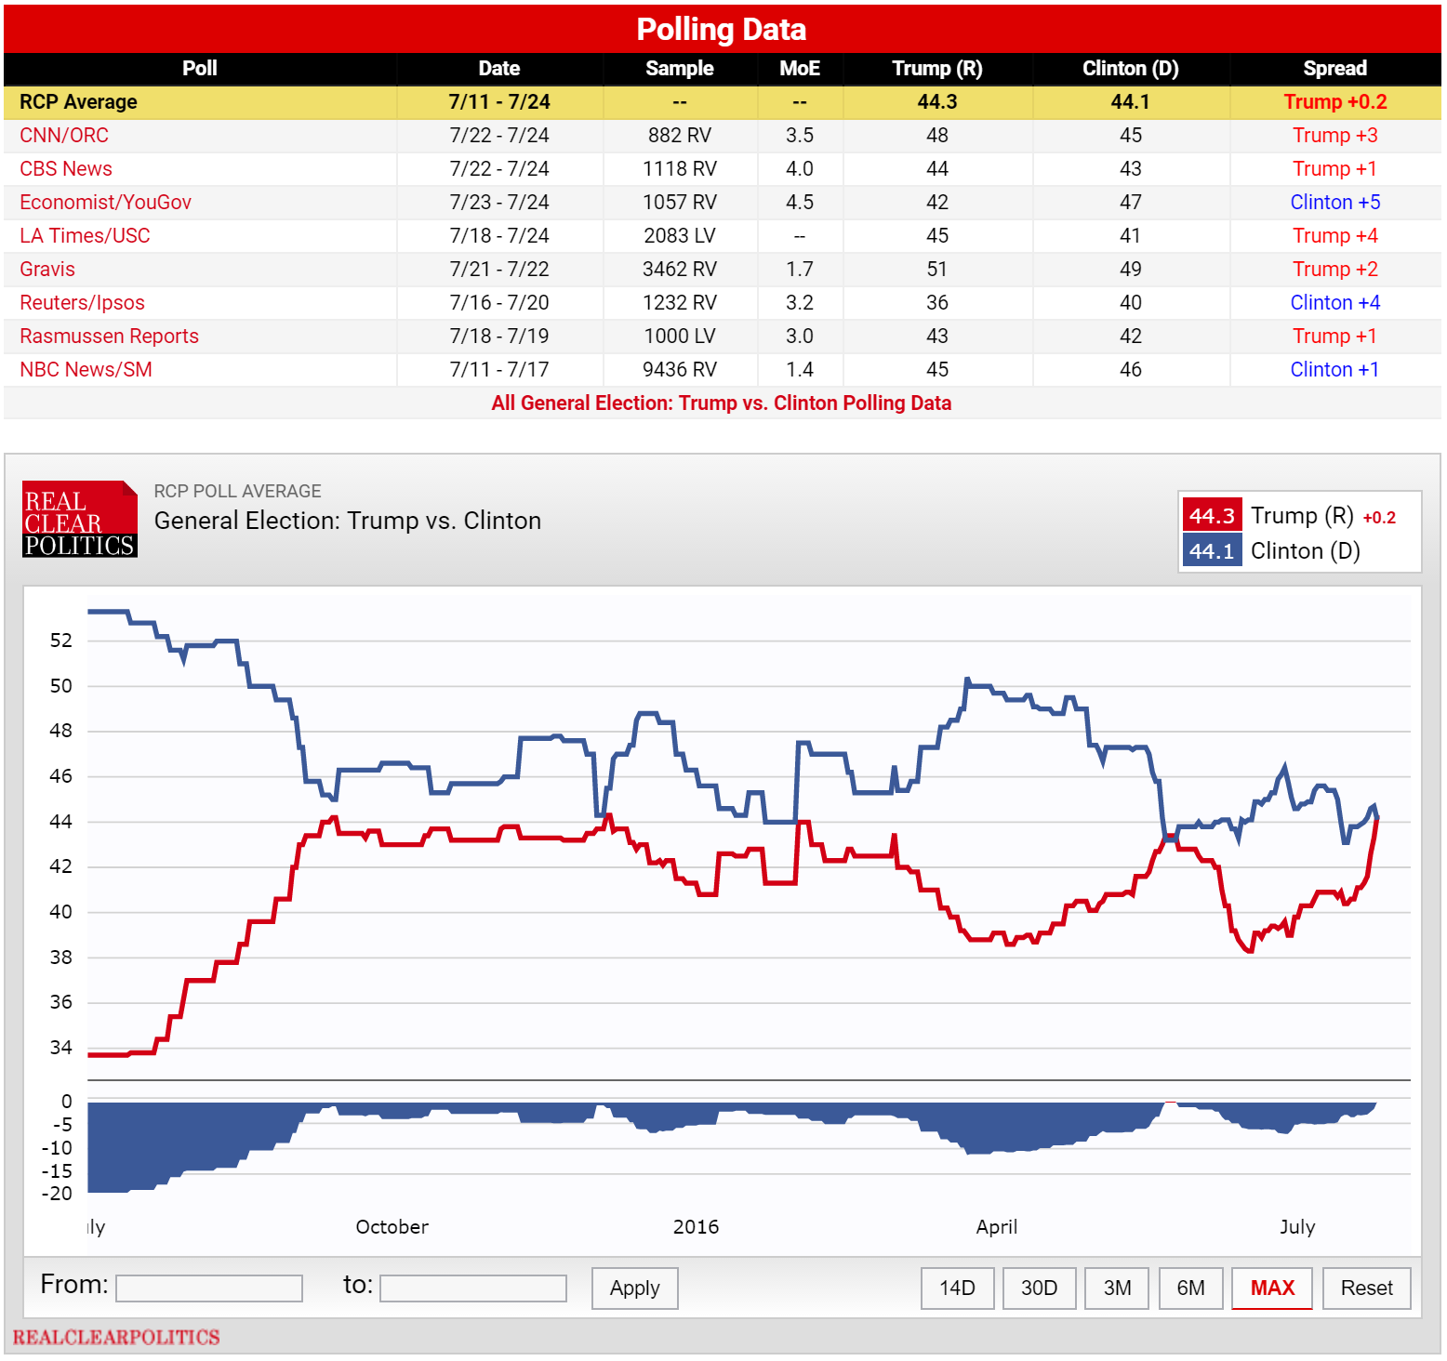The width and height of the screenshot is (1447, 1361).
Task: Click the '1232 RV' sample cell
Action: click(x=680, y=303)
